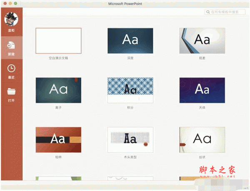The image size is (250, 191).
Task: Open the 最近 (Recent) clock icon
Action: pos(11,68)
